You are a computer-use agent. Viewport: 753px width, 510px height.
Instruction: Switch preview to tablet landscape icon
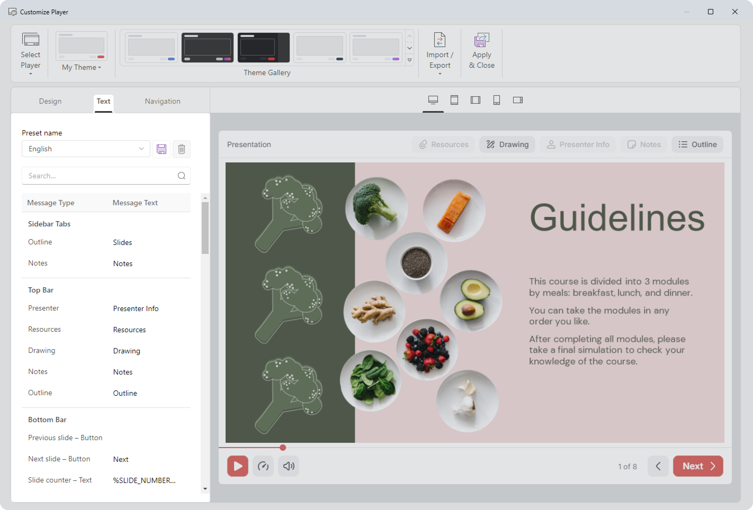coord(475,100)
